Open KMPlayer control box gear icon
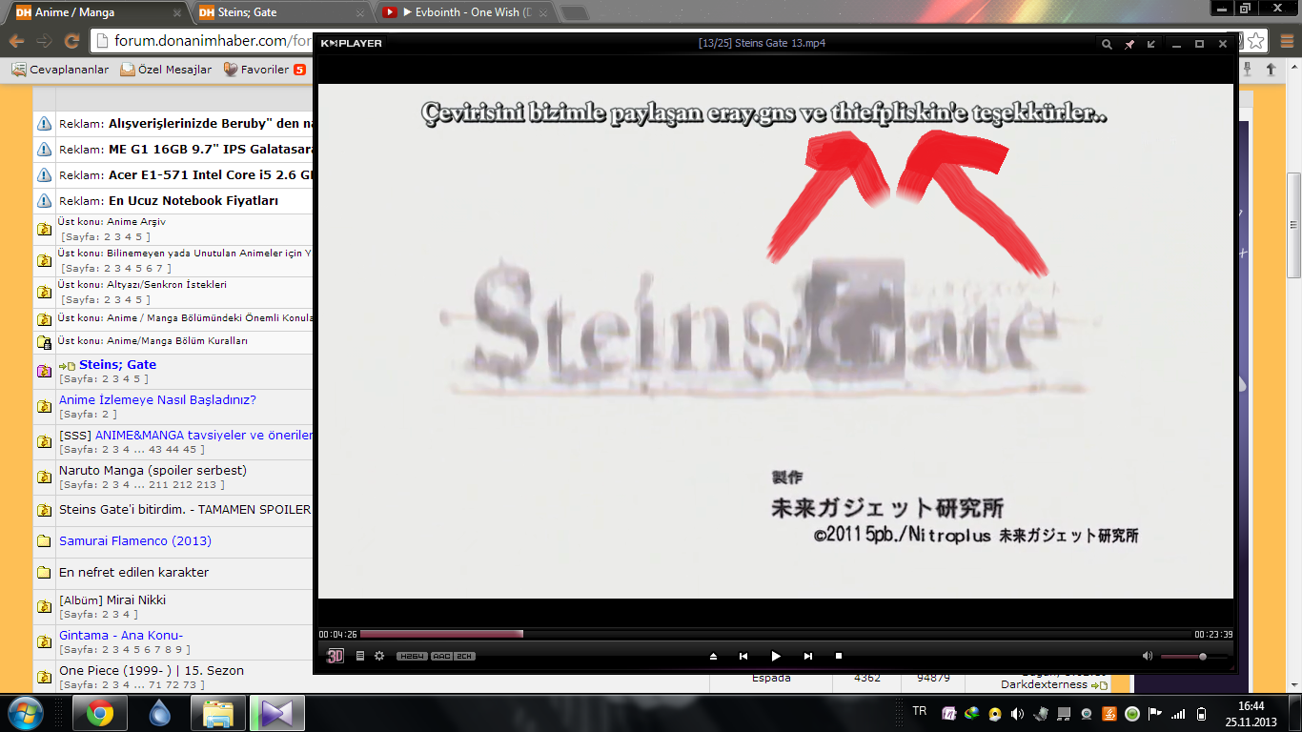Screen dimensions: 1302x732 pos(379,656)
